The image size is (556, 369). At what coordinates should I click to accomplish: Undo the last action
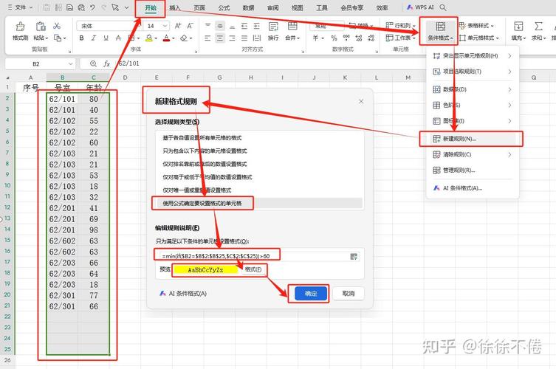92,7
